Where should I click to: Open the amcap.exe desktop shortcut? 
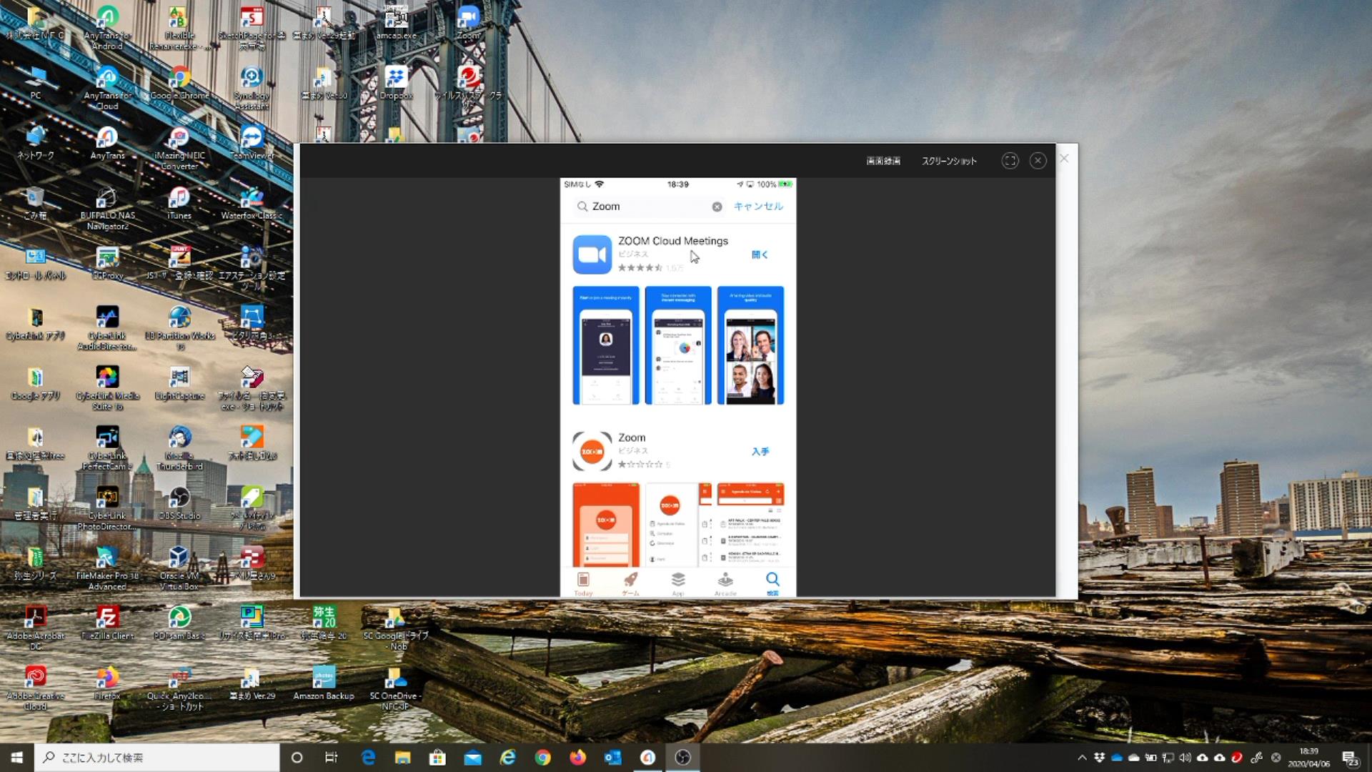pos(396,23)
